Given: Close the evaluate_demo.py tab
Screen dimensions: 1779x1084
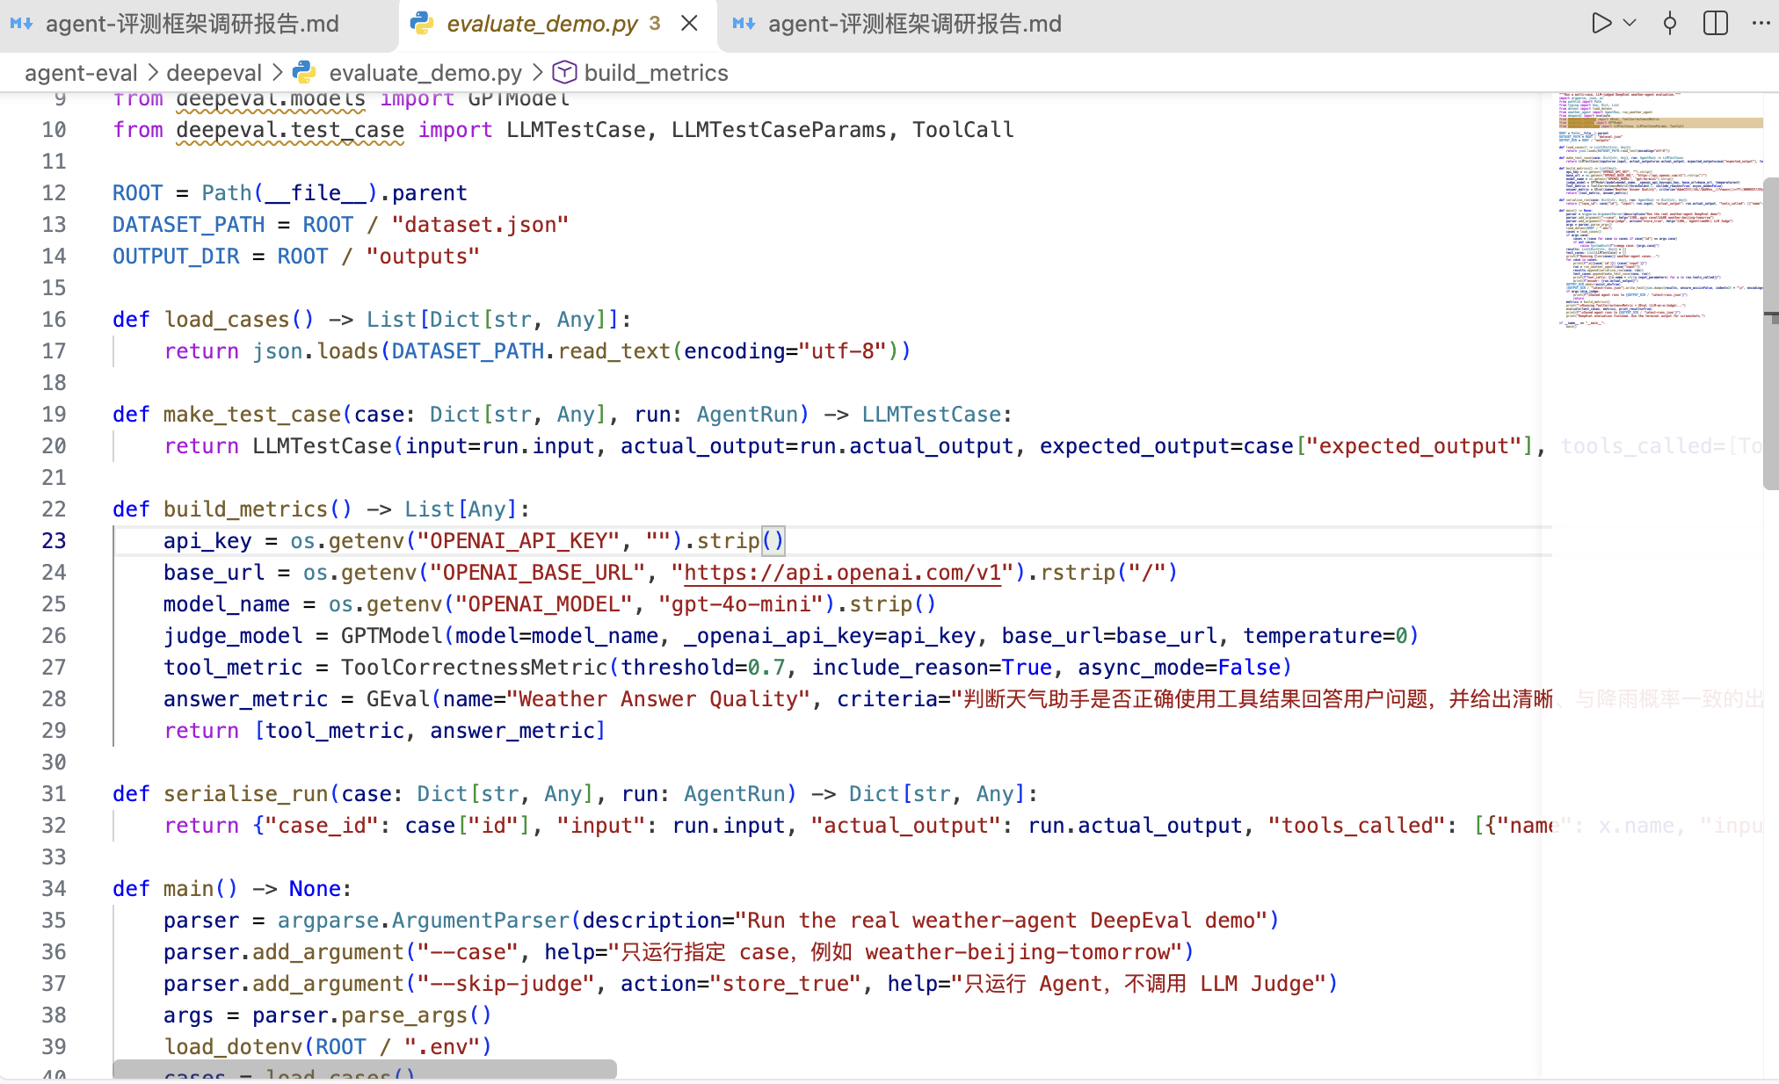Looking at the screenshot, I should [690, 24].
